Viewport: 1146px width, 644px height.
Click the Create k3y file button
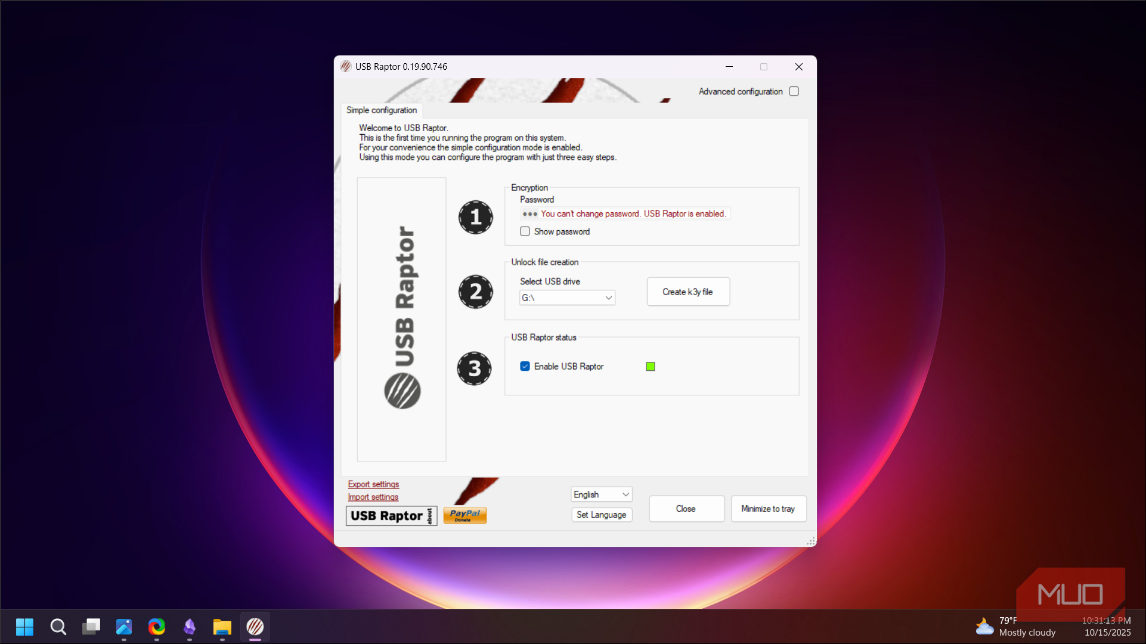687,292
